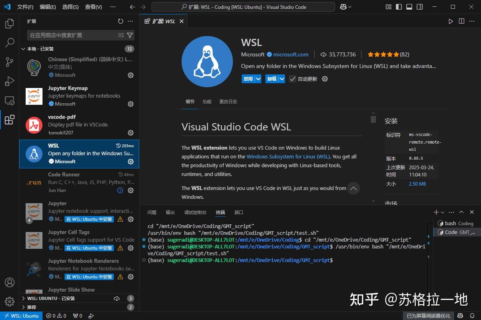
Task: Open the Source Control view
Action: (10, 62)
